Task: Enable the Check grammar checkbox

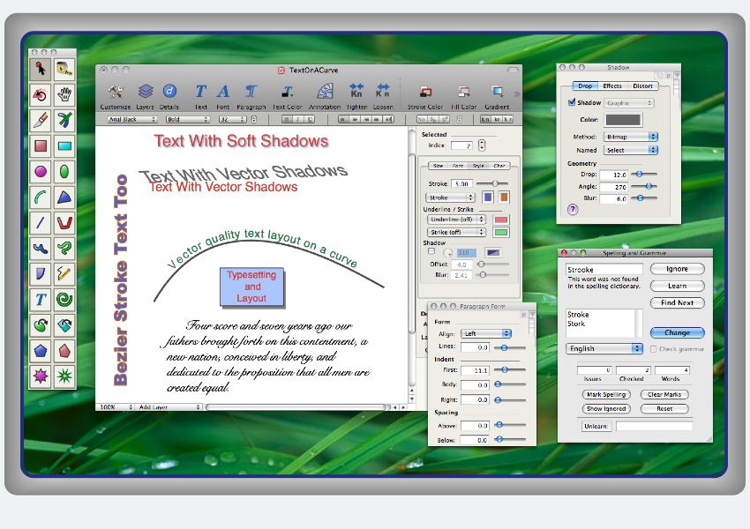Action: 653,349
